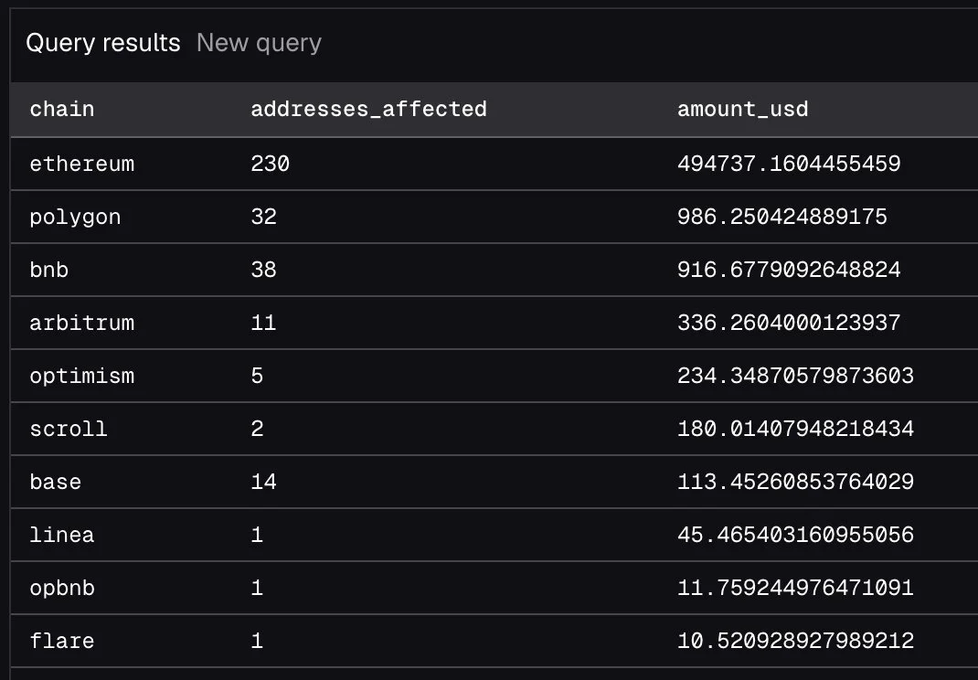Select amount 11.759244976471091 in opbnb row
The image size is (978, 680).
coord(795,588)
